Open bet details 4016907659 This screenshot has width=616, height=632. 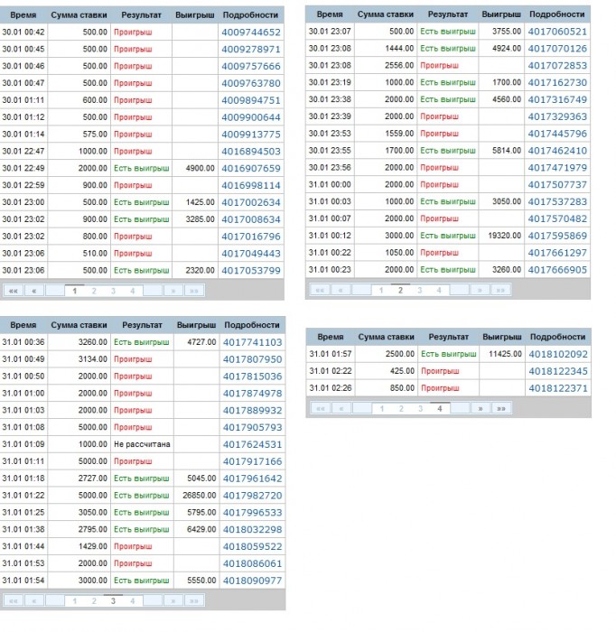click(251, 169)
